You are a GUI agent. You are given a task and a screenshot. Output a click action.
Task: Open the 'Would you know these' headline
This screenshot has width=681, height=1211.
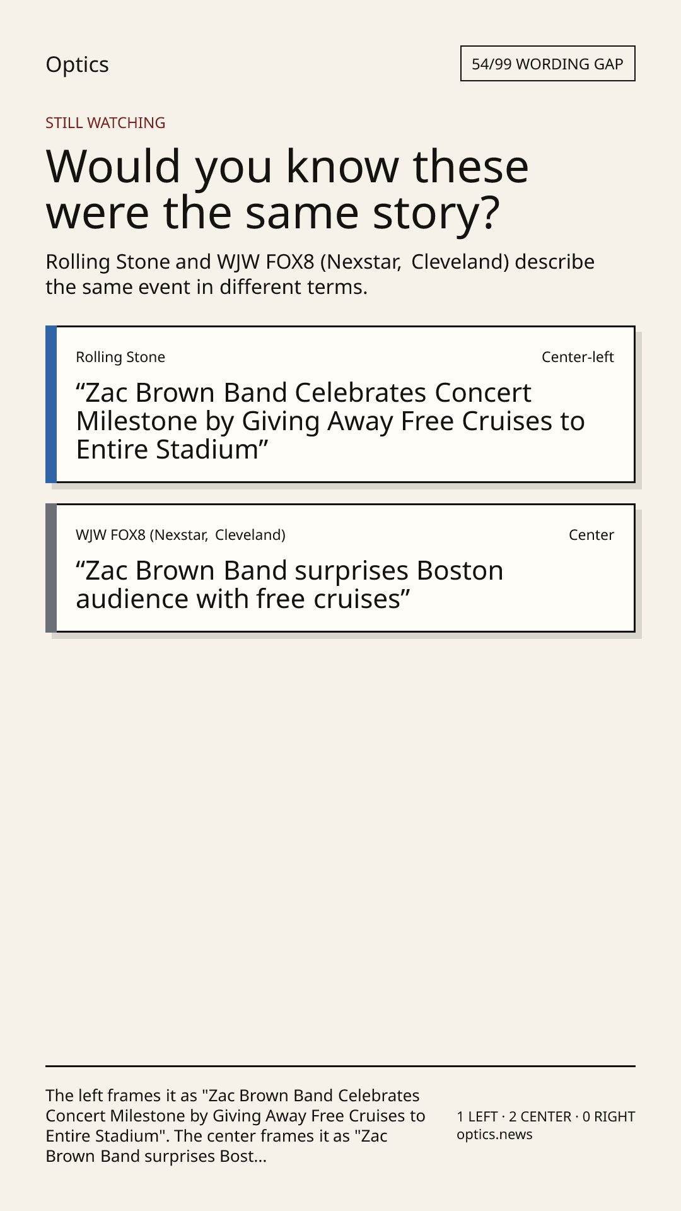pos(287,189)
